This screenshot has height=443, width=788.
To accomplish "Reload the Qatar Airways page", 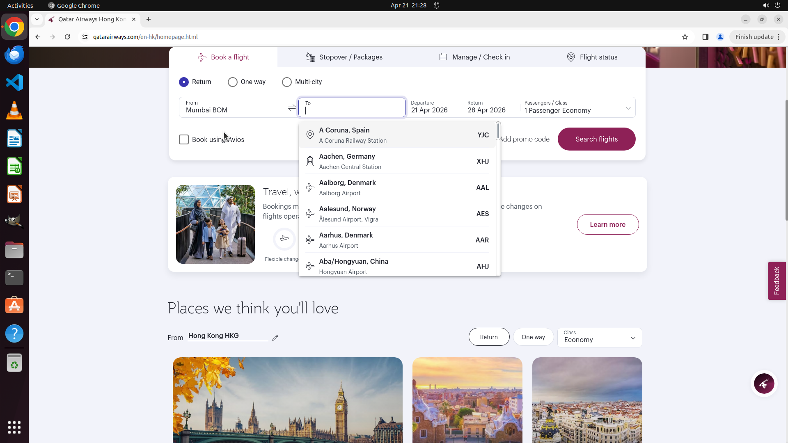I will click(x=67, y=37).
